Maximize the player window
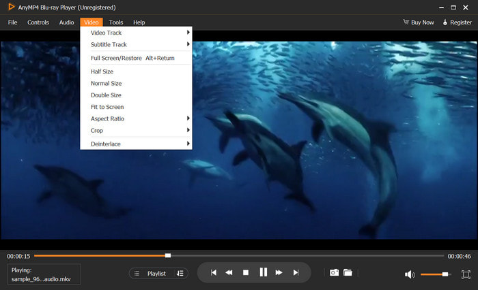This screenshot has width=478, height=290. click(x=453, y=7)
